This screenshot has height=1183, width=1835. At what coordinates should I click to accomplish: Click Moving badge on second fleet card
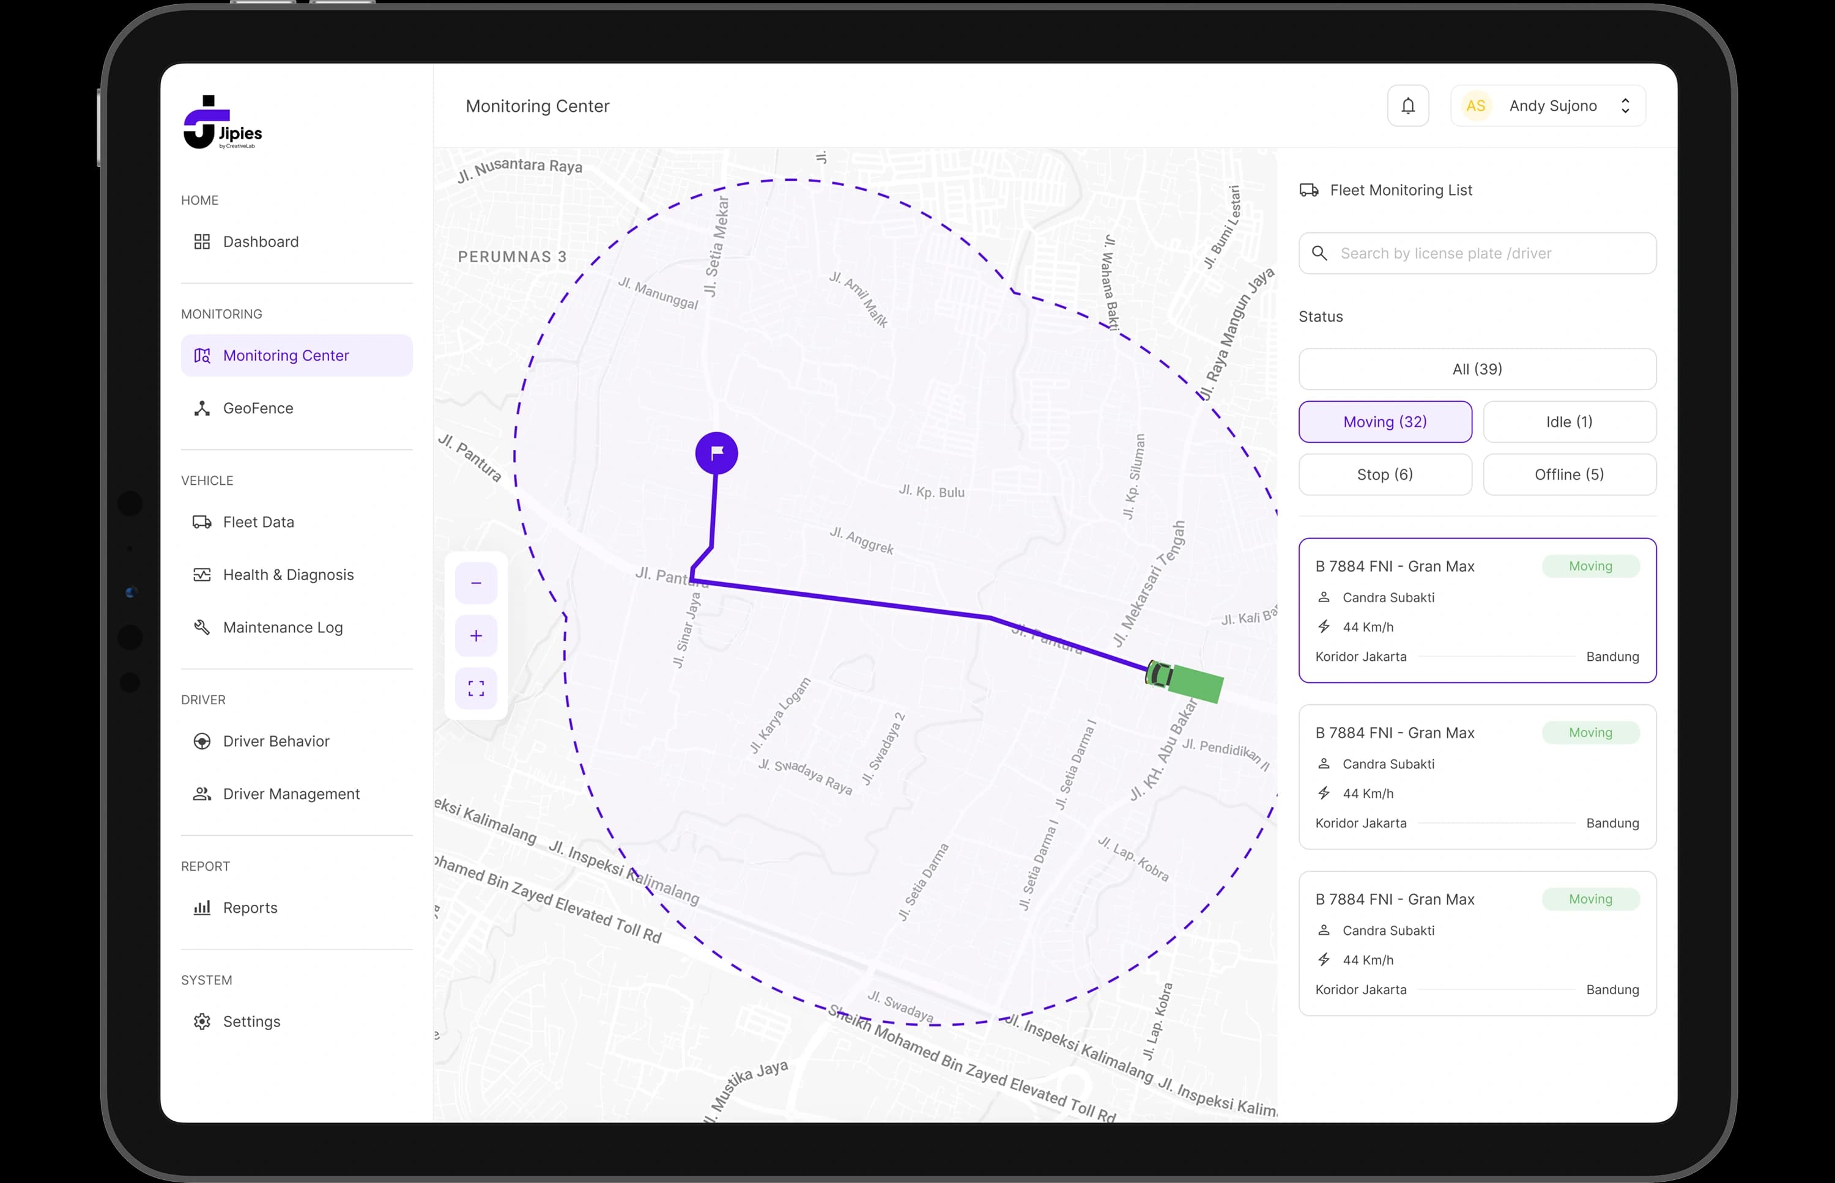click(1591, 733)
